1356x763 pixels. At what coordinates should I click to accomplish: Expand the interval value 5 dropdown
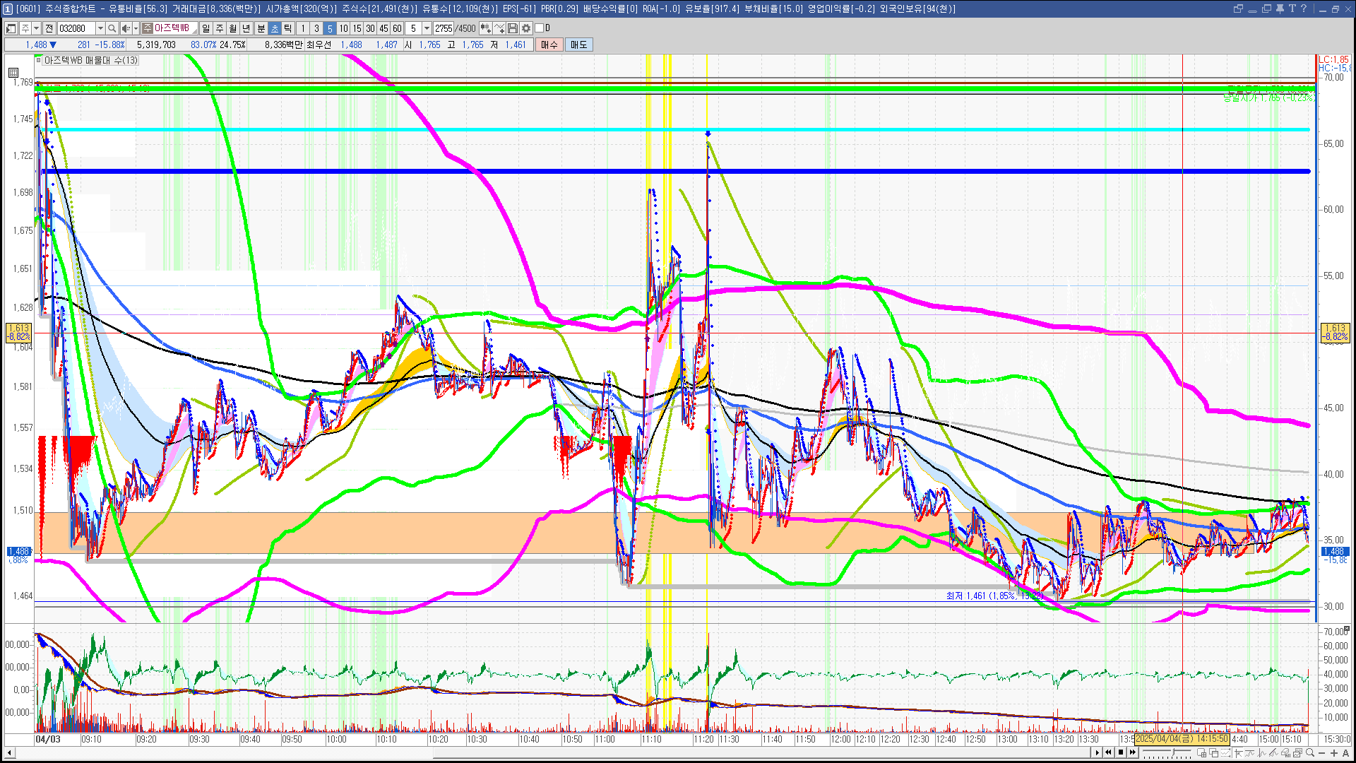click(x=427, y=28)
